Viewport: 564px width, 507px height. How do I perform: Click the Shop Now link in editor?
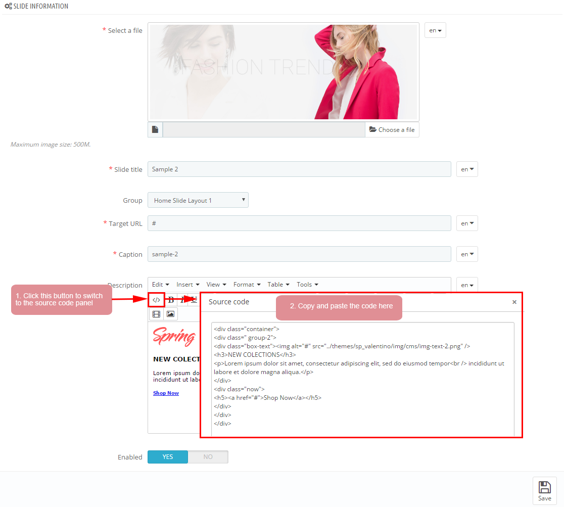166,393
